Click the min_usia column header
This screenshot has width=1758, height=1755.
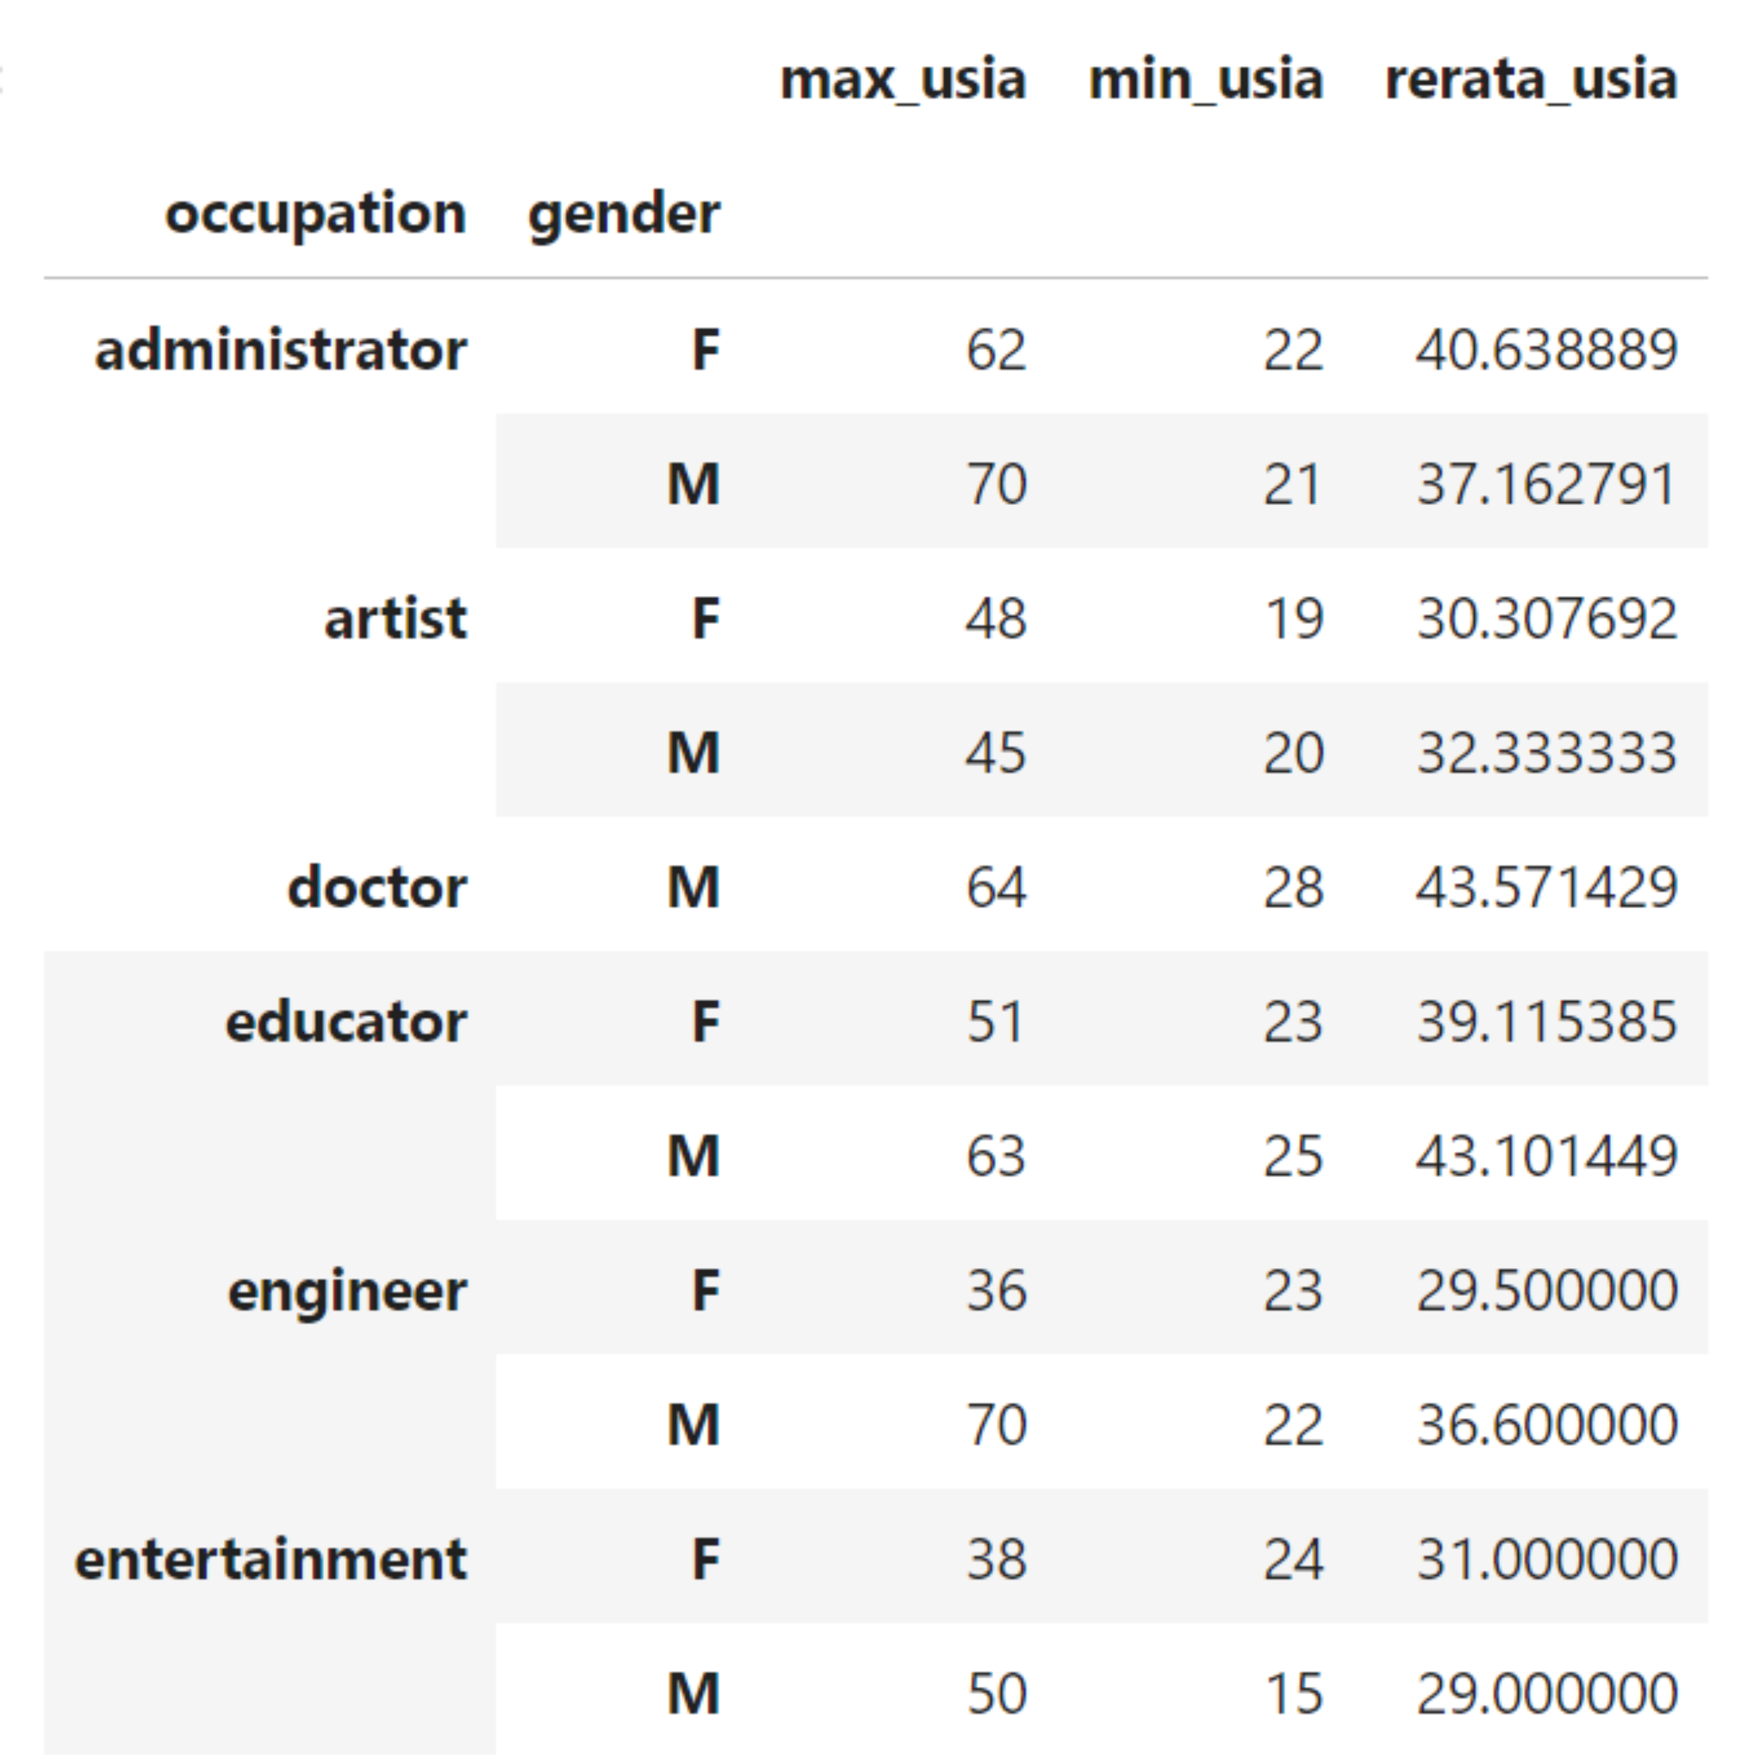1205,80
